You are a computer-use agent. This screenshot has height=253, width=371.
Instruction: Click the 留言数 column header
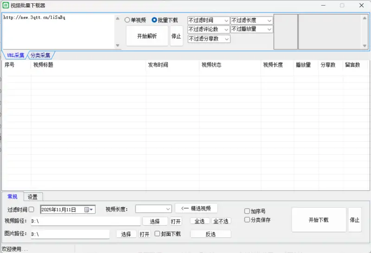click(356, 65)
